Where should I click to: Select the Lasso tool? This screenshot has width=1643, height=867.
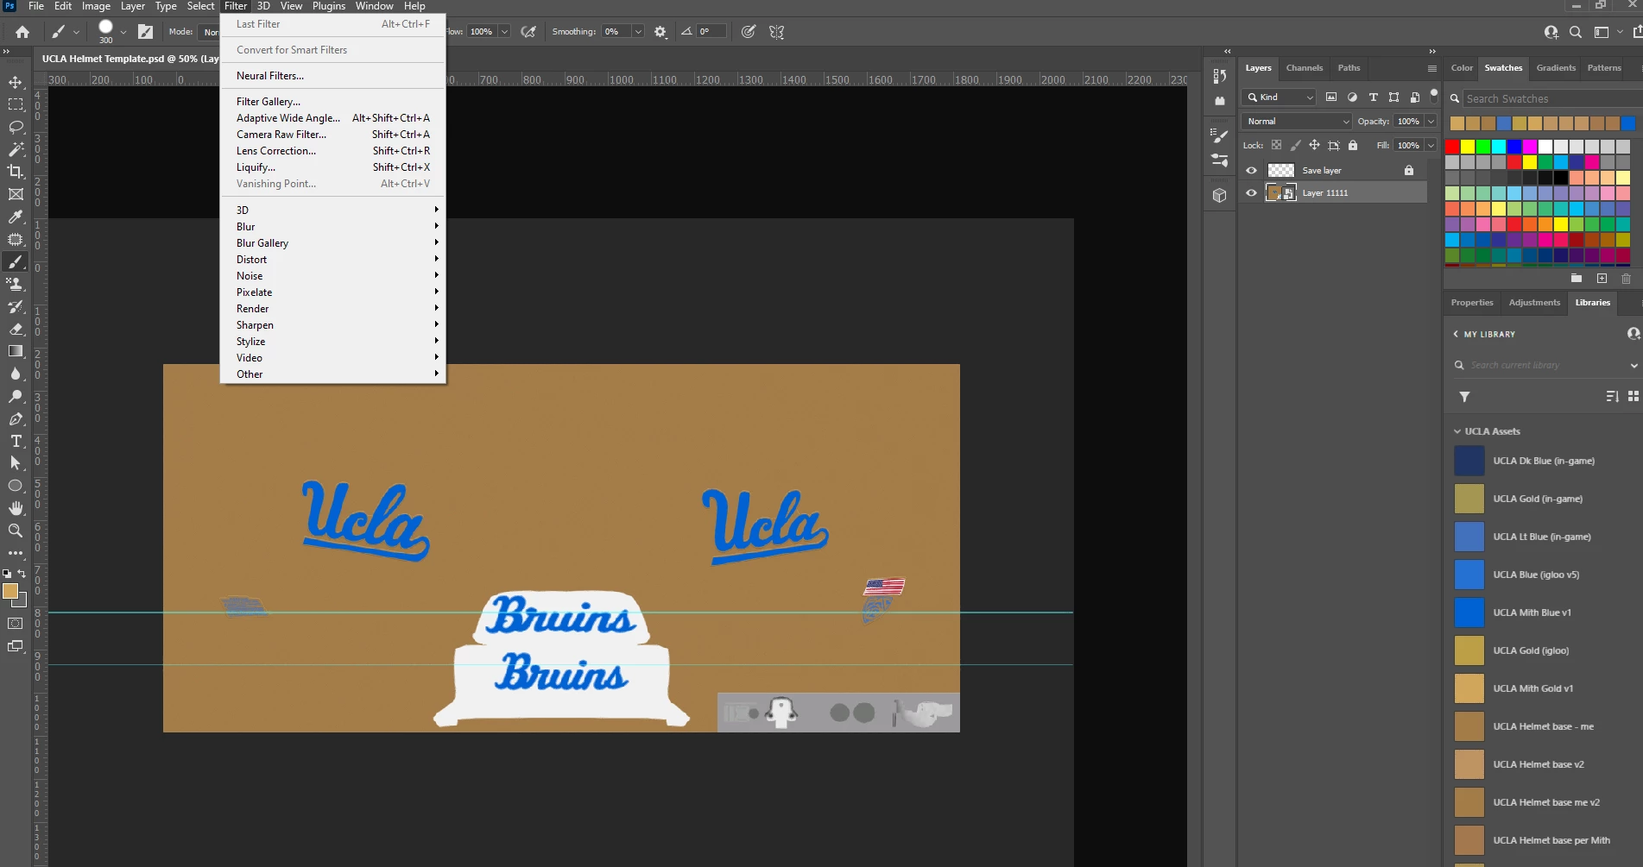(x=16, y=127)
